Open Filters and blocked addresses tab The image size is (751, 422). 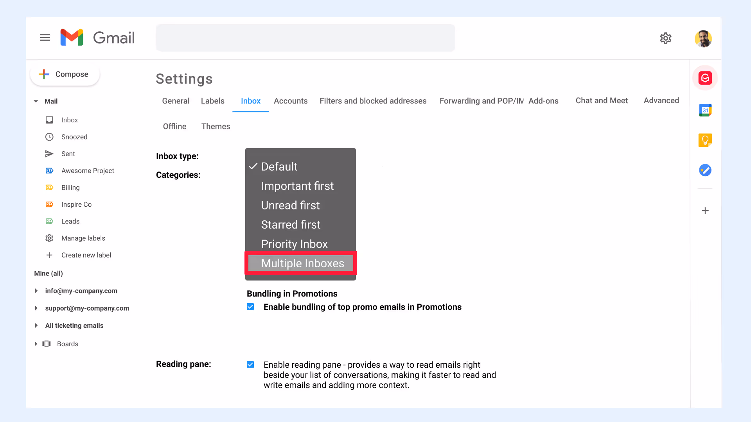point(373,101)
